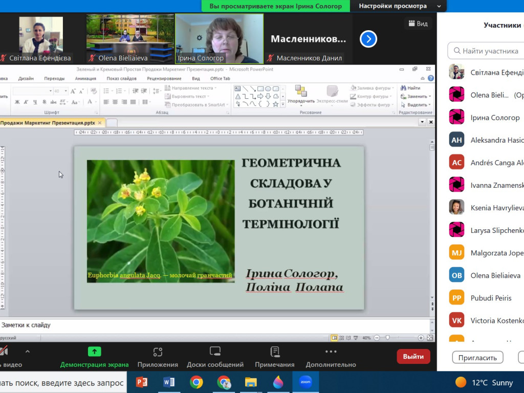Select the text box shape in gallery
524x393 pixels.
[237, 89]
